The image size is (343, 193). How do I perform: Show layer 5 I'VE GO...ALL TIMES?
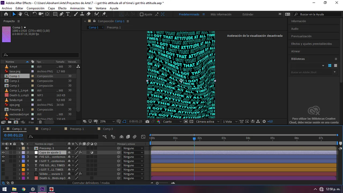pos(3,165)
